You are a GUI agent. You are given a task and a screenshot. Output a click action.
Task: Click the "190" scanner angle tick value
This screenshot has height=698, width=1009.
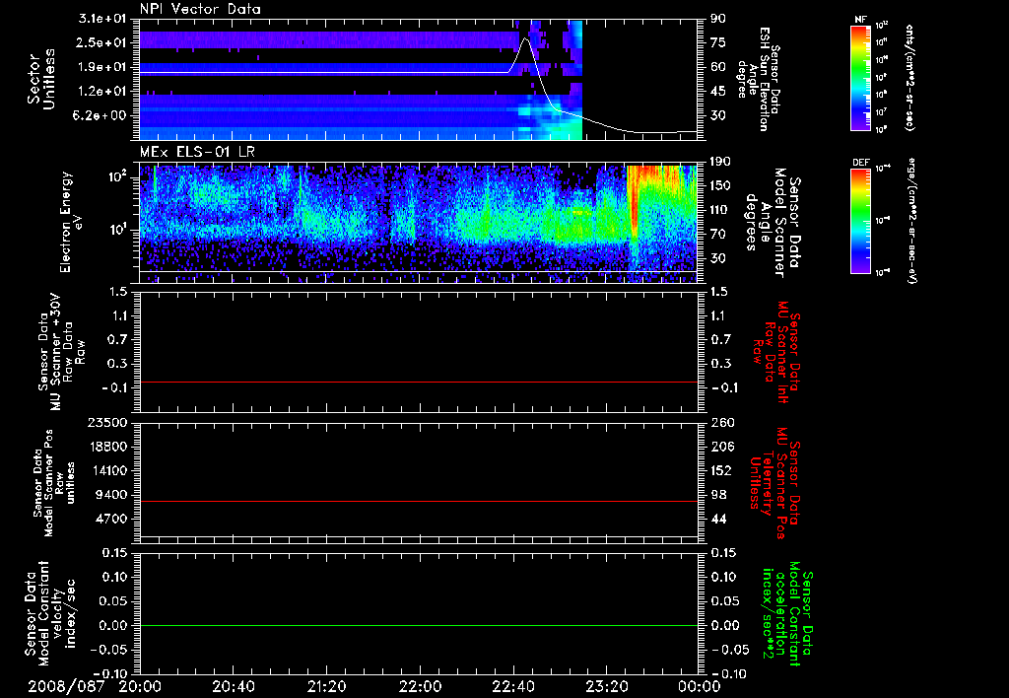click(720, 162)
